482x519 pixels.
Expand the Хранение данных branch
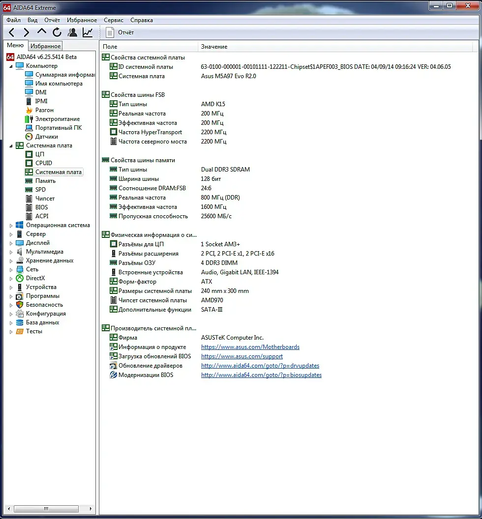(11, 261)
